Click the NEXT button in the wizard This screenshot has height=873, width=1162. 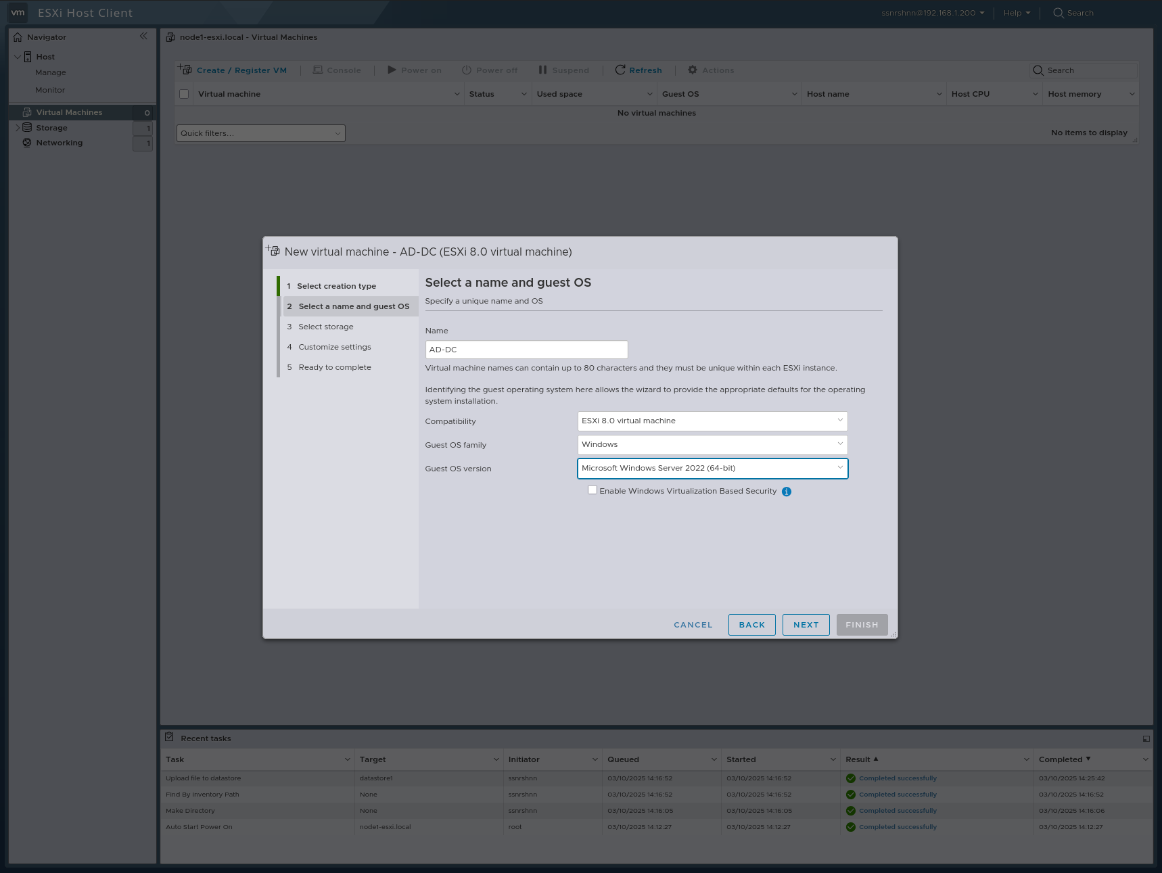pos(806,624)
